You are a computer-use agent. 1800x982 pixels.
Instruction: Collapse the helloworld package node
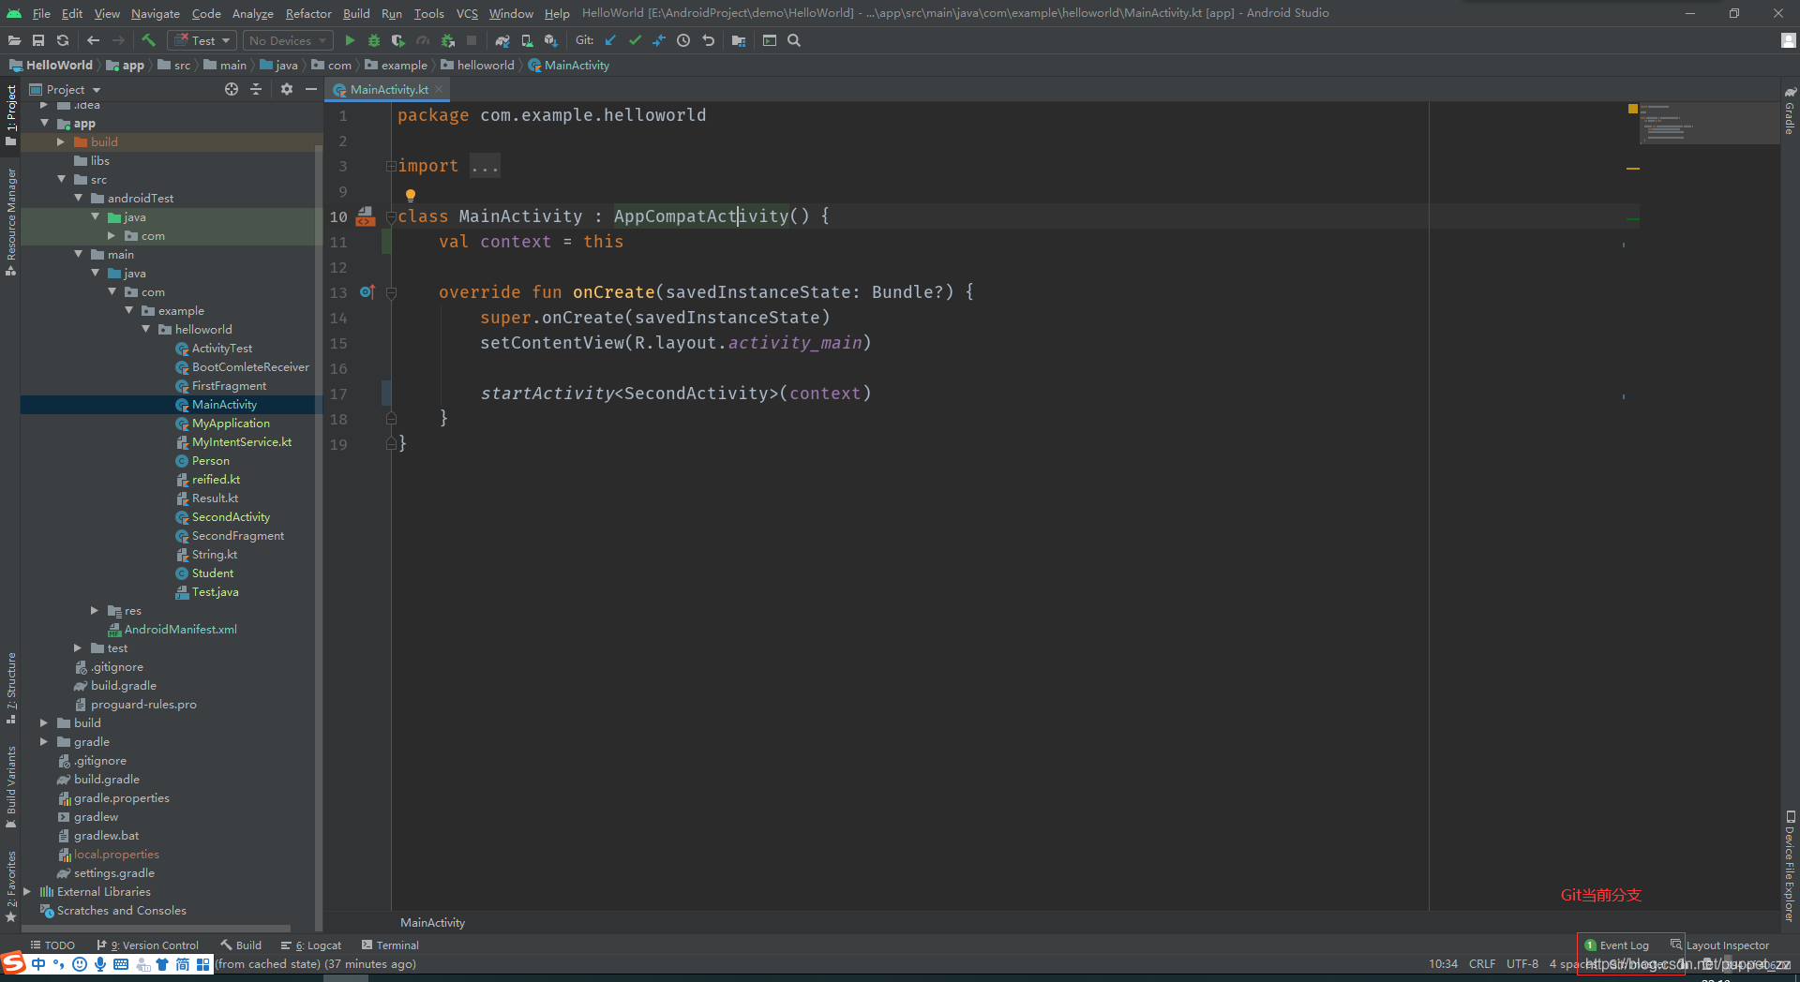point(145,330)
